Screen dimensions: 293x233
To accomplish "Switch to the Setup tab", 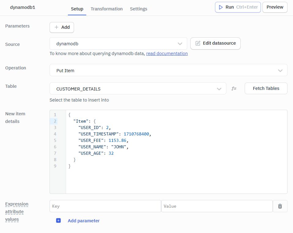I will pos(77,9).
